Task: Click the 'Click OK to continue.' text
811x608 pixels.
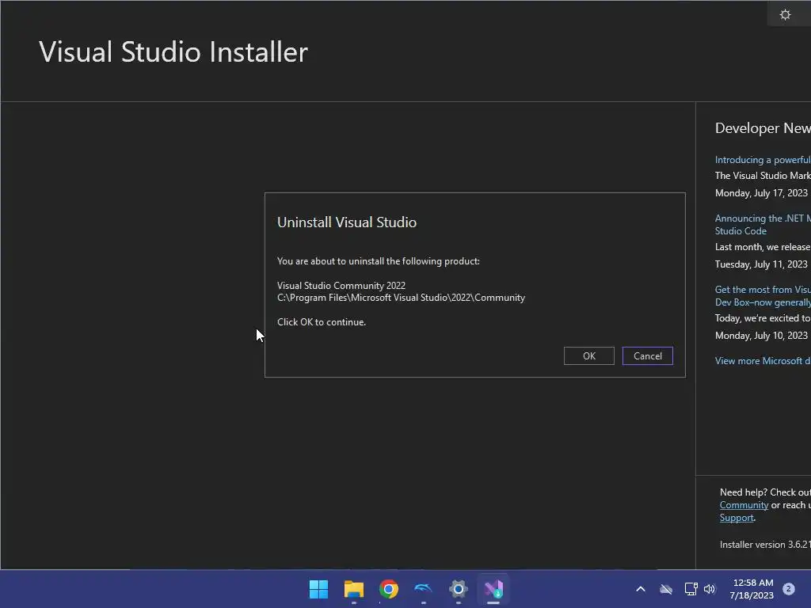Action: coord(322,322)
